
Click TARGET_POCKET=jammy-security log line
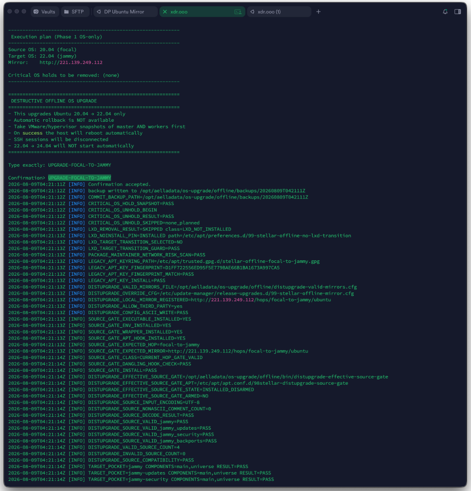[x=141, y=480]
